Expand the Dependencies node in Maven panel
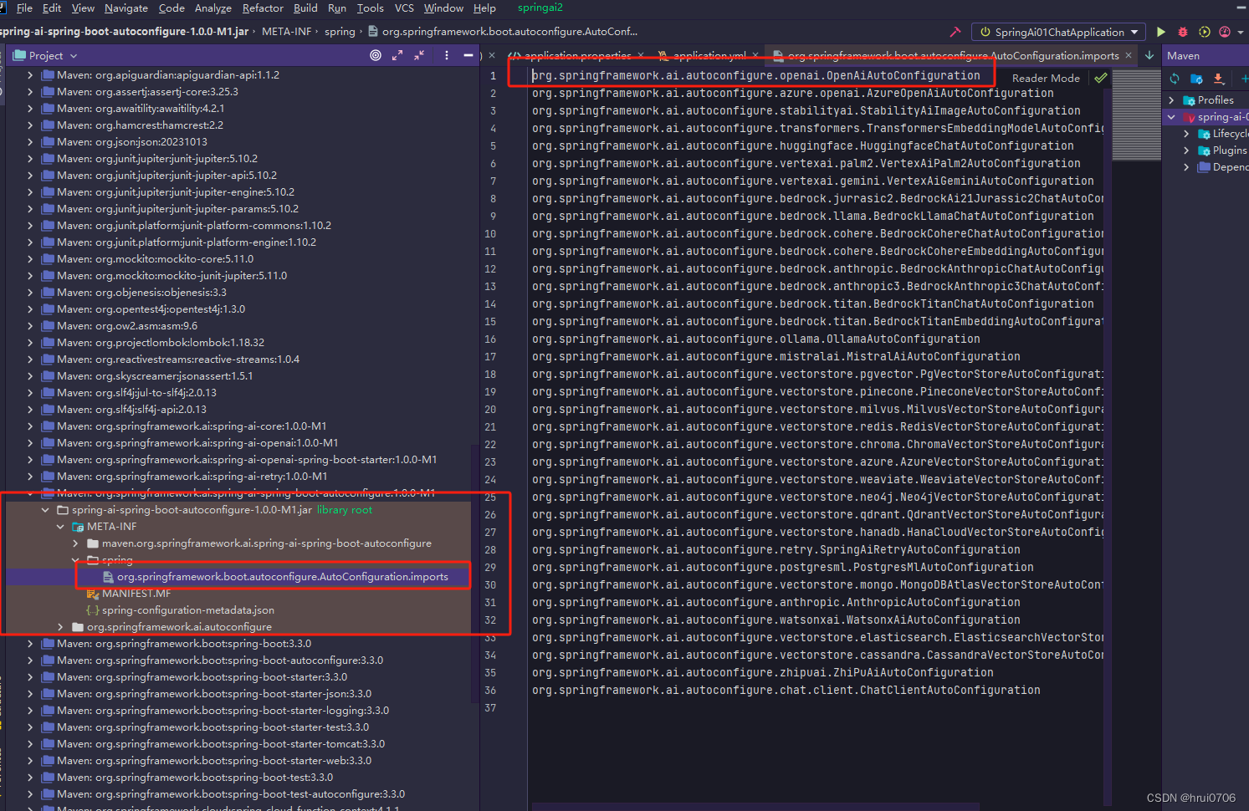1249x811 pixels. 1185,166
